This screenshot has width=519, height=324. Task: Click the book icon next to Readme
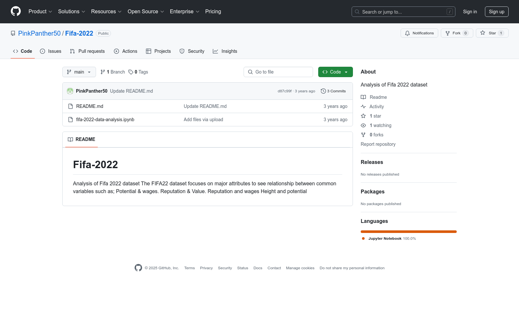coord(363,97)
